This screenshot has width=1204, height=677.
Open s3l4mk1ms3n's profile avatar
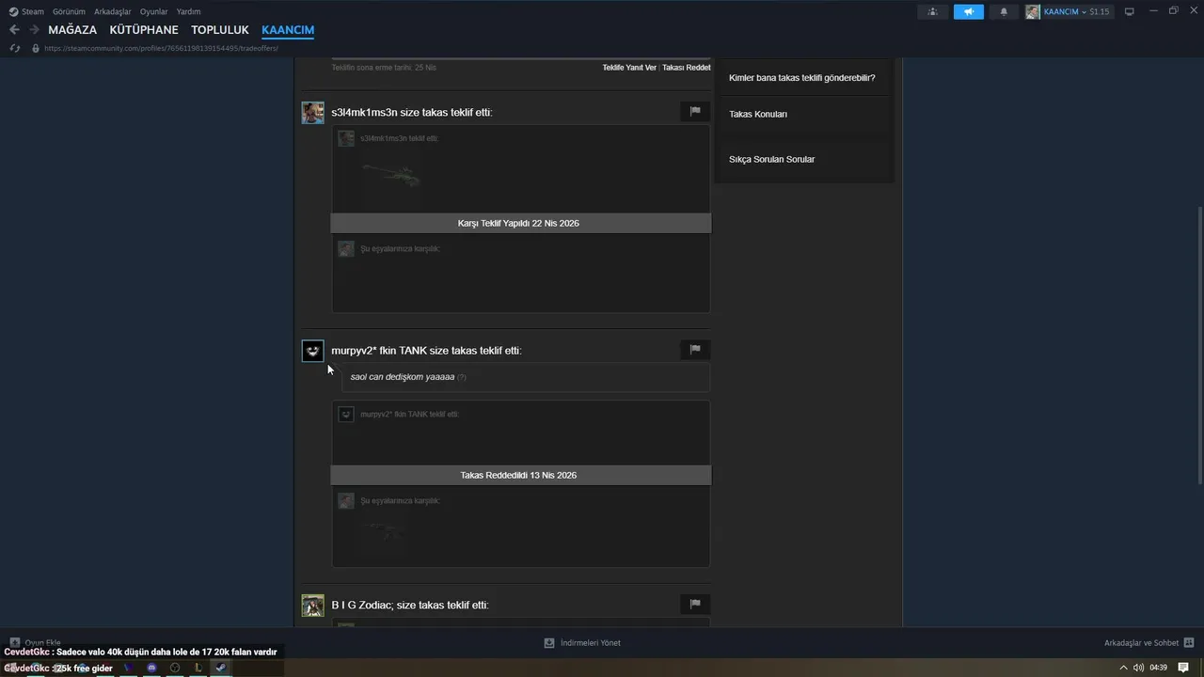pos(312,113)
